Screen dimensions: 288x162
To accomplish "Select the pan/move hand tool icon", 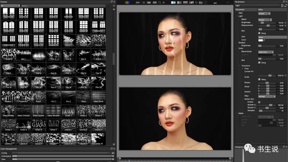I will pos(164,3).
